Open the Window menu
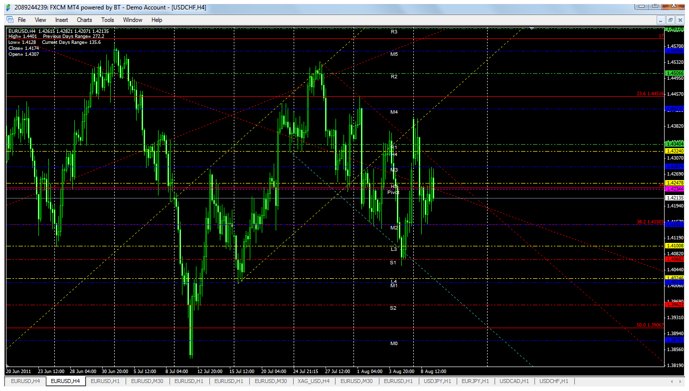 click(133, 20)
